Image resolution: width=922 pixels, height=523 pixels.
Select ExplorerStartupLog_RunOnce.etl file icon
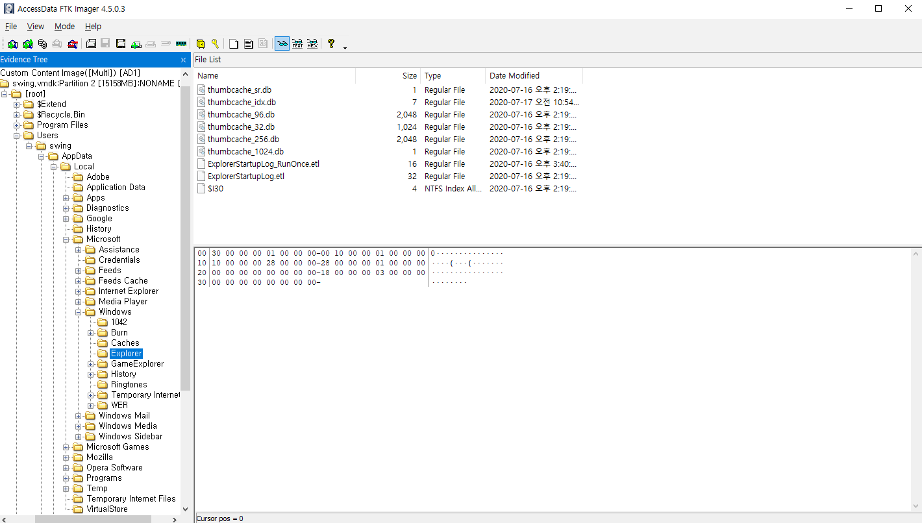(201, 164)
